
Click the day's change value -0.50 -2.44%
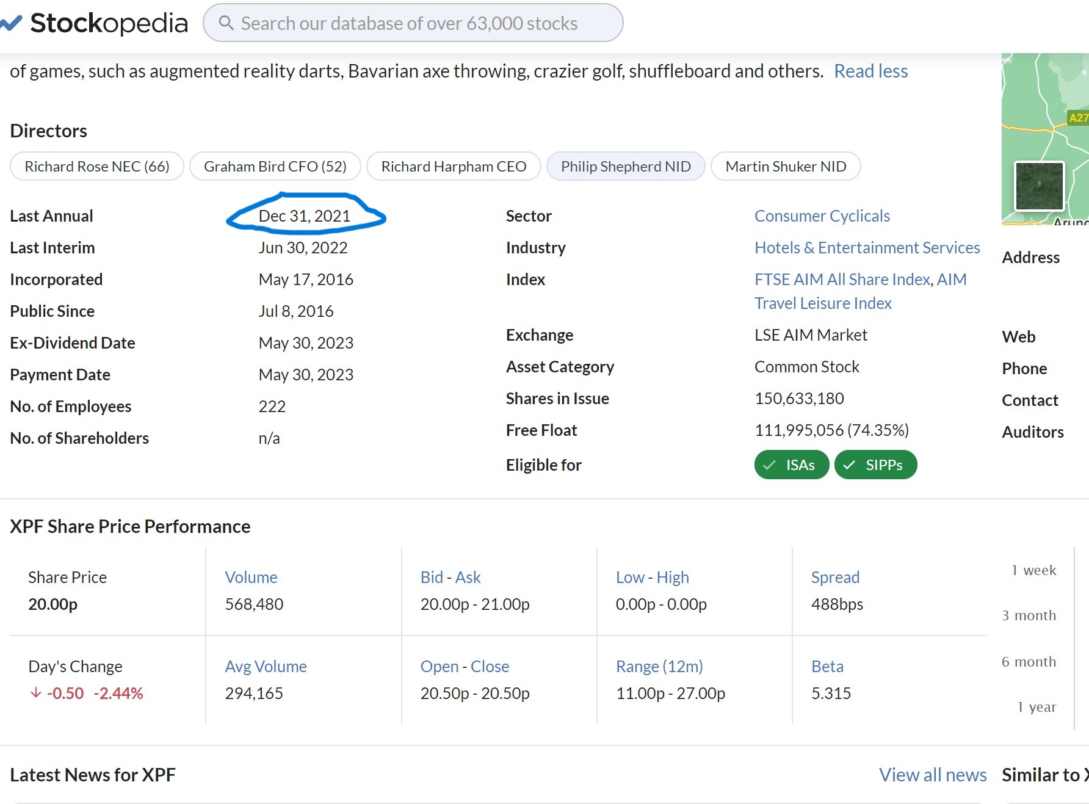pyautogui.click(x=86, y=693)
